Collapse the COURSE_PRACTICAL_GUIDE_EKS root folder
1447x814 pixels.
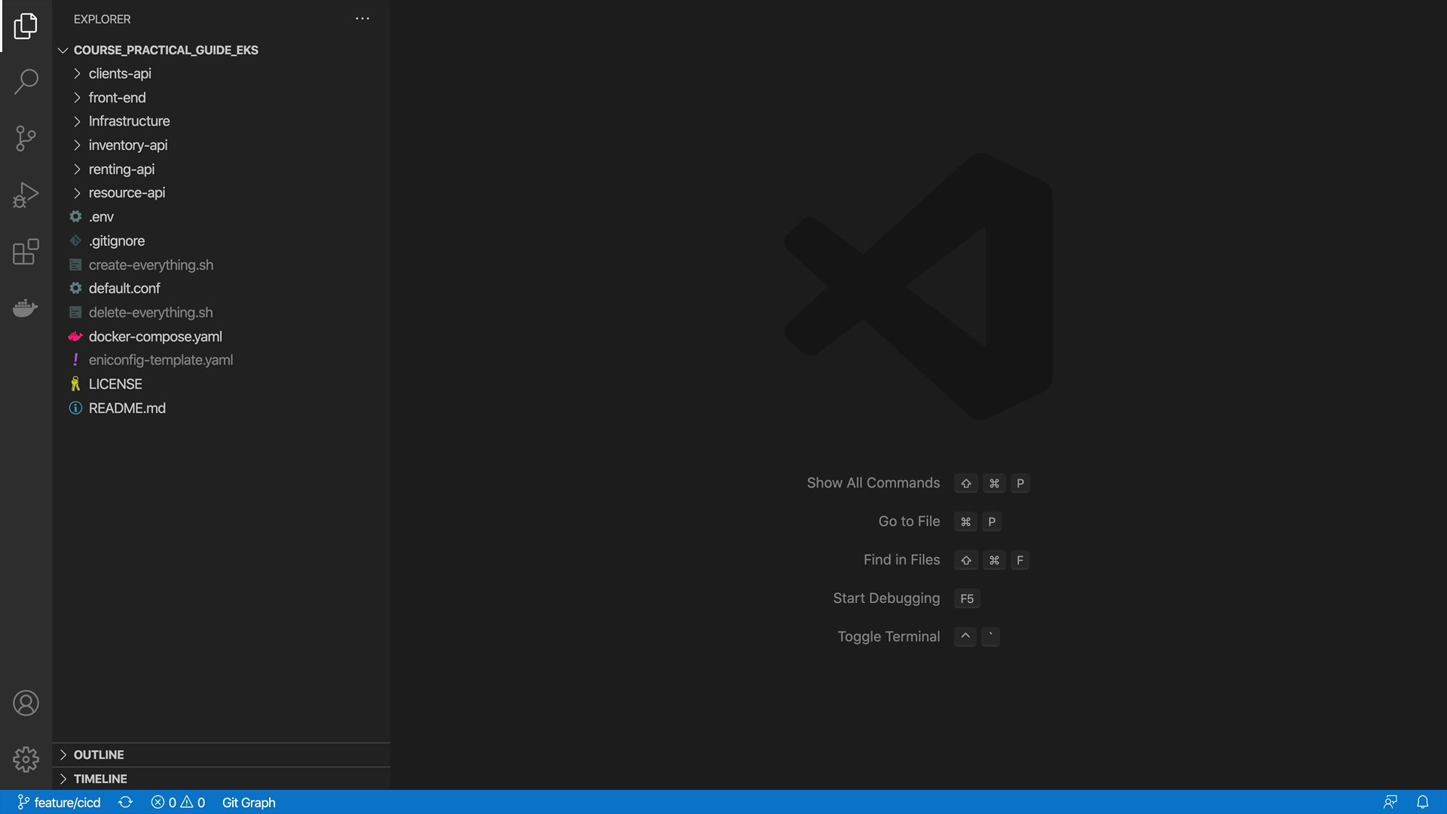click(165, 50)
